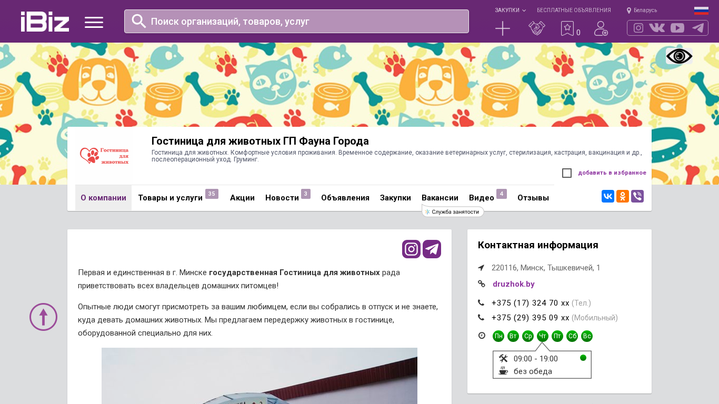
Task: Click the scroll-to-top arrow button
Action: pos(43,317)
